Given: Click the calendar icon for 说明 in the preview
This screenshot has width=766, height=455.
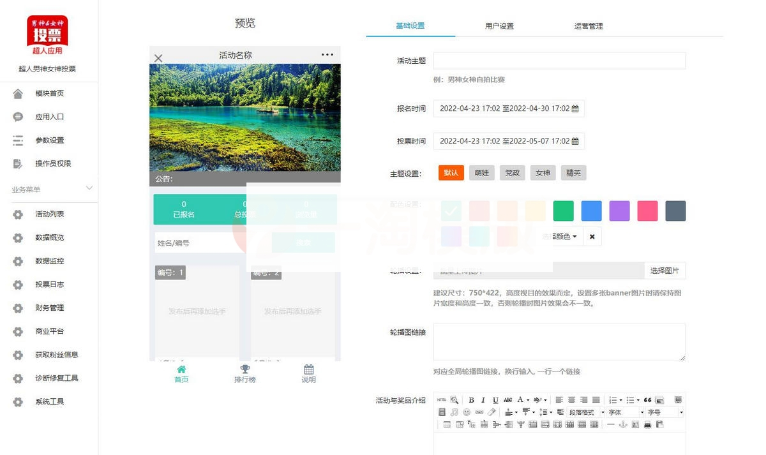Looking at the screenshot, I should pos(308,369).
